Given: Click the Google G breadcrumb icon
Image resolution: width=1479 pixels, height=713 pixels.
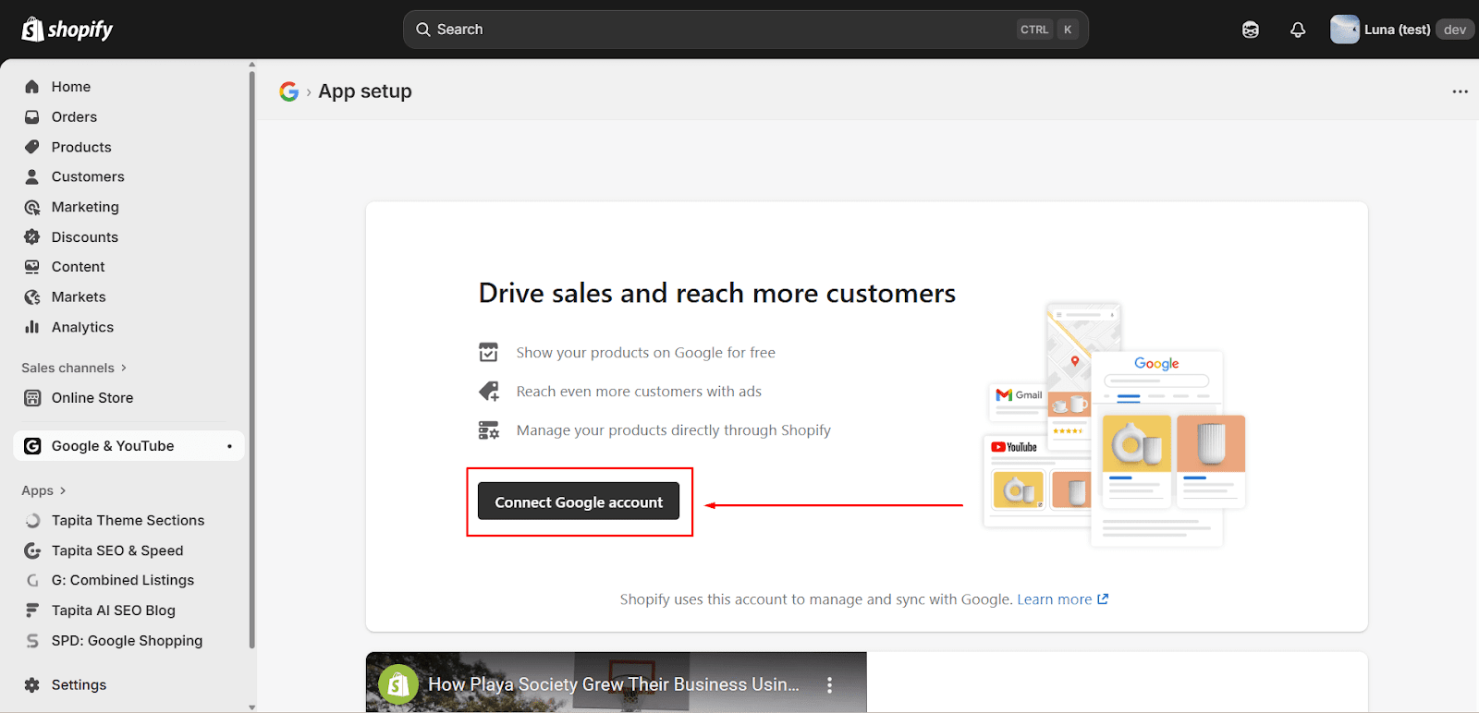Looking at the screenshot, I should (289, 91).
